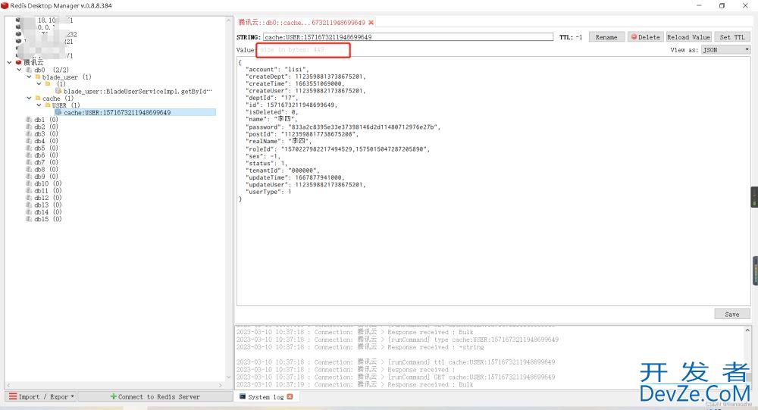
Task: Select the db14 (0) database row
Action: pyautogui.click(x=47, y=211)
